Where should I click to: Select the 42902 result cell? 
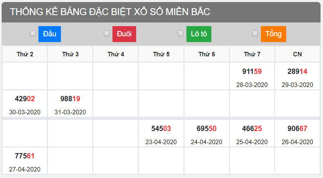coord(25,99)
